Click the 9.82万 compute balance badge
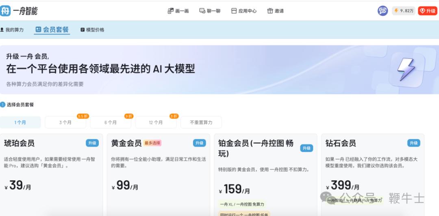Image resolution: width=439 pixels, height=216 pixels. [x=404, y=11]
